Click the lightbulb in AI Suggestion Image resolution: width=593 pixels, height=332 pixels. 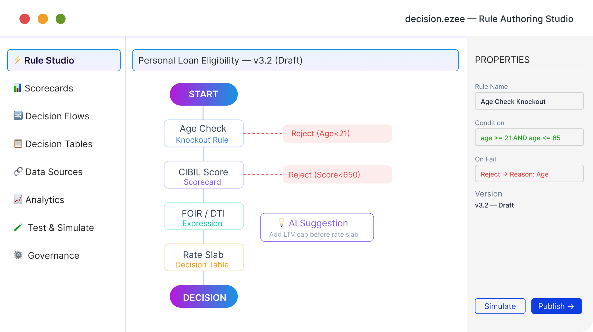282,222
